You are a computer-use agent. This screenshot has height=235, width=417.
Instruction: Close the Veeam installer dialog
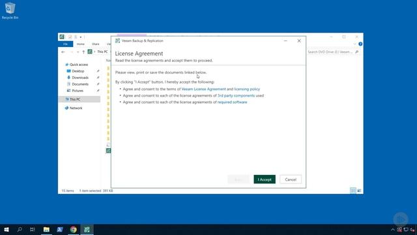click(299, 40)
